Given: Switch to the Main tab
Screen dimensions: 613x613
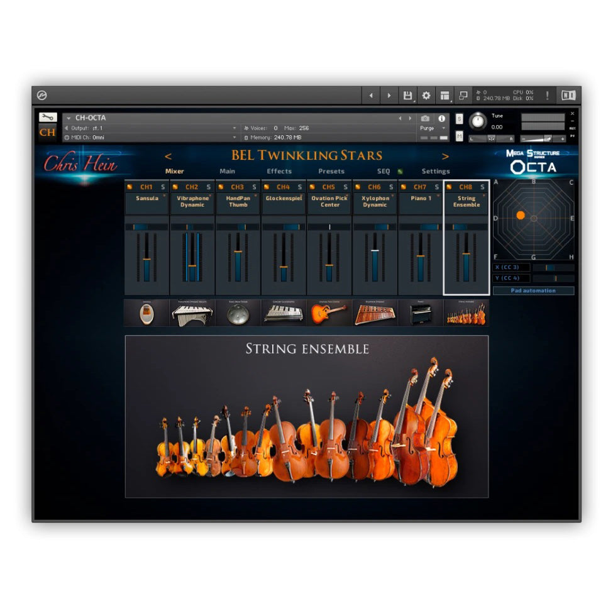Looking at the screenshot, I should 227,171.
